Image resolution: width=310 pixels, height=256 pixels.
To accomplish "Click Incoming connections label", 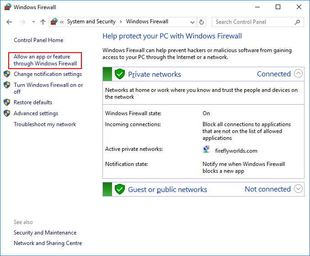I will tap(133, 124).
